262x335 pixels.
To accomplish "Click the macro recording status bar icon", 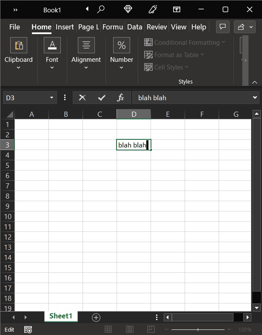I will click(x=28, y=329).
